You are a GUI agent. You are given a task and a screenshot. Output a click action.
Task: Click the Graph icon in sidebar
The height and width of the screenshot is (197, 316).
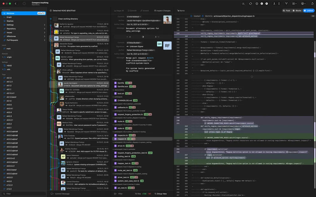point(4,17)
